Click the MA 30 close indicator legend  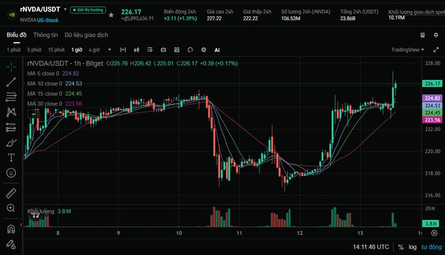54,104
